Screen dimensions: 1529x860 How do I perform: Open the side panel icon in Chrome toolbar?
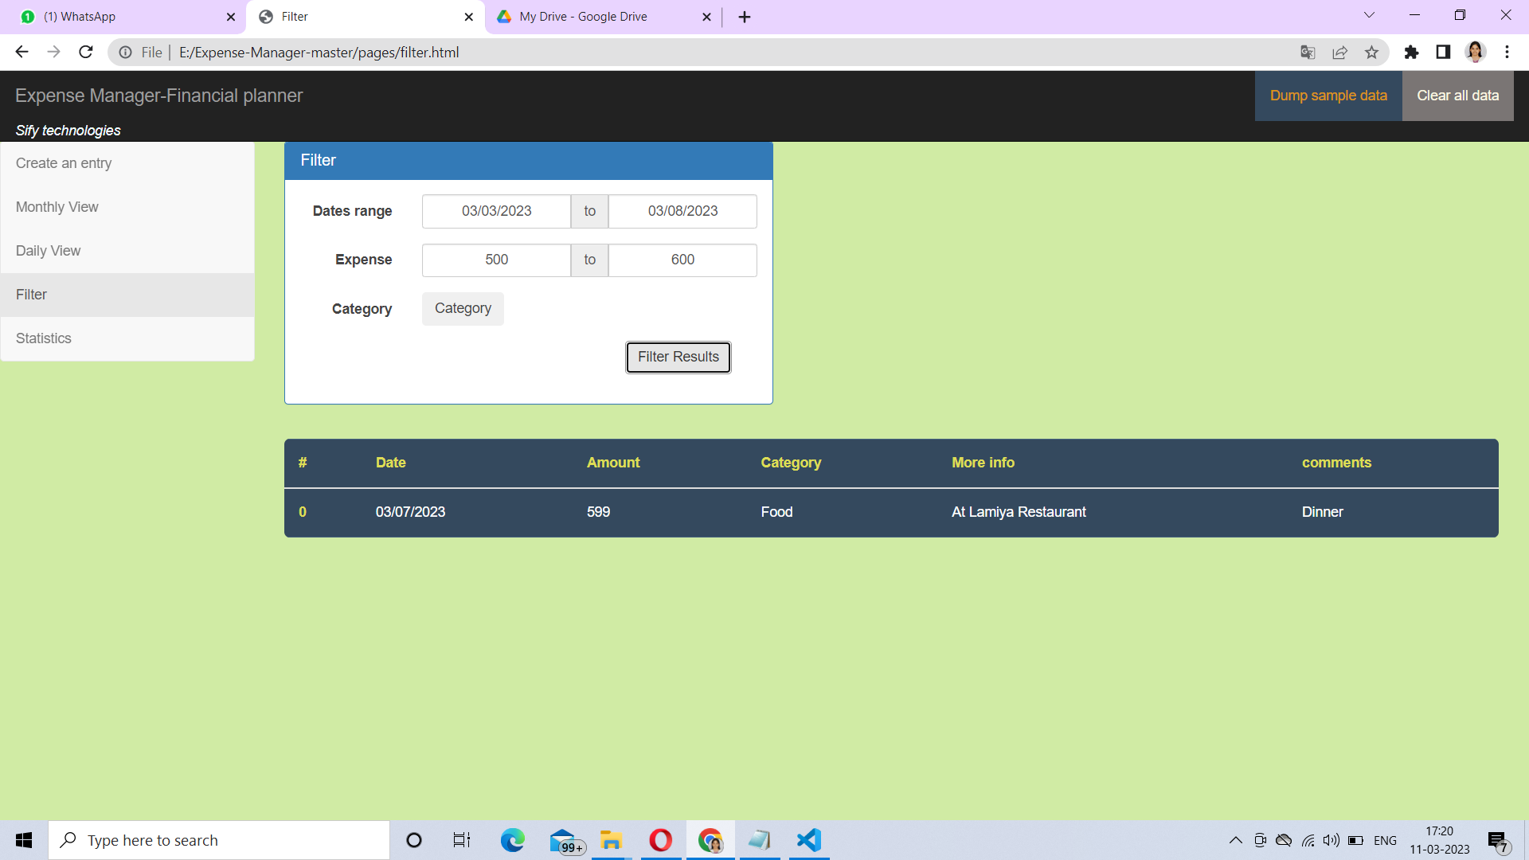click(1443, 52)
